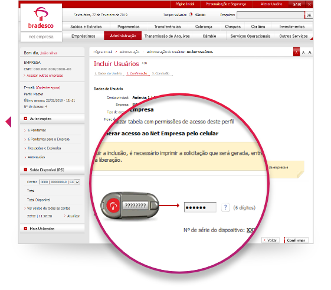Click the search field
This screenshot has height=290, width=331.
pos(270,15)
